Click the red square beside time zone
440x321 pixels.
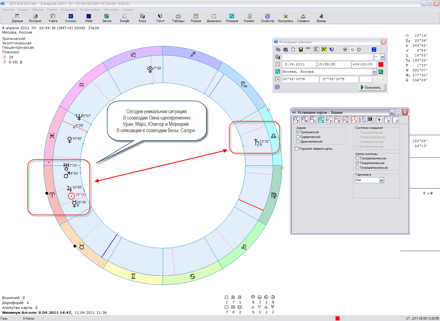pos(381,64)
